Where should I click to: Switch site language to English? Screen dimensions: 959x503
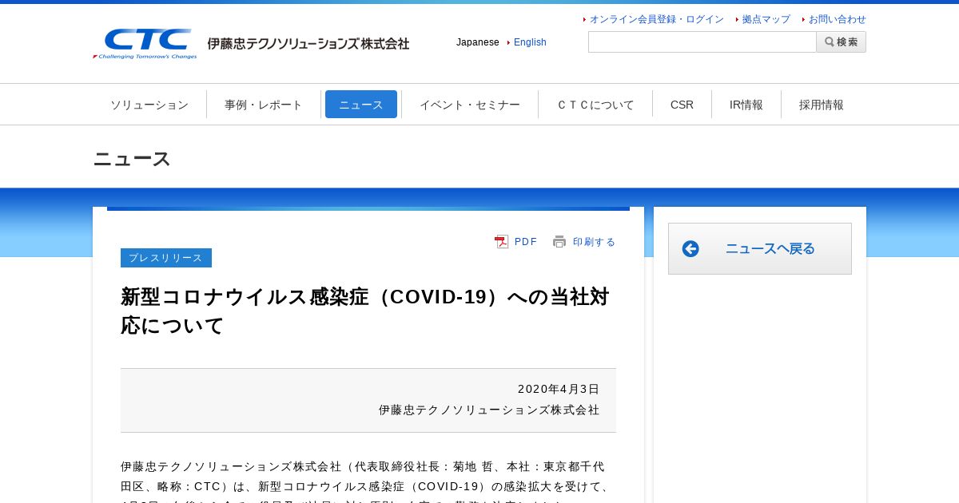(530, 42)
